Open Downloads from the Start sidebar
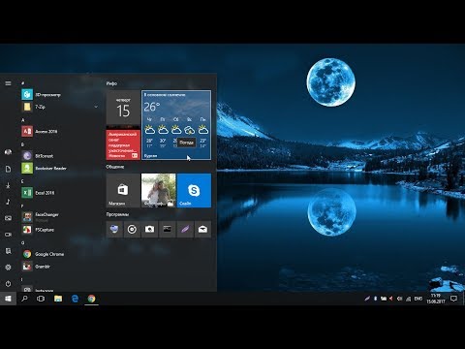 coord(8,185)
